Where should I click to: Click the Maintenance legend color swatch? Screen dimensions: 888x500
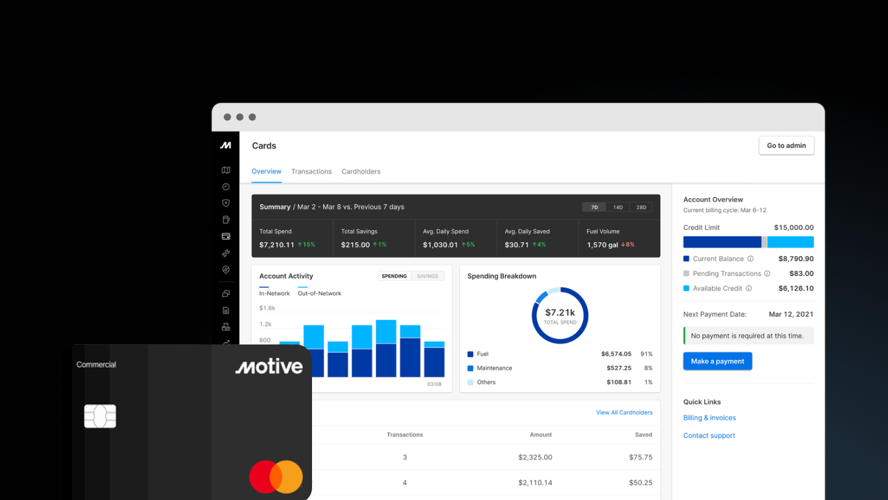471,368
